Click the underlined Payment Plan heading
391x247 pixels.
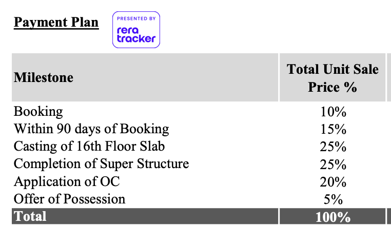[56, 23]
